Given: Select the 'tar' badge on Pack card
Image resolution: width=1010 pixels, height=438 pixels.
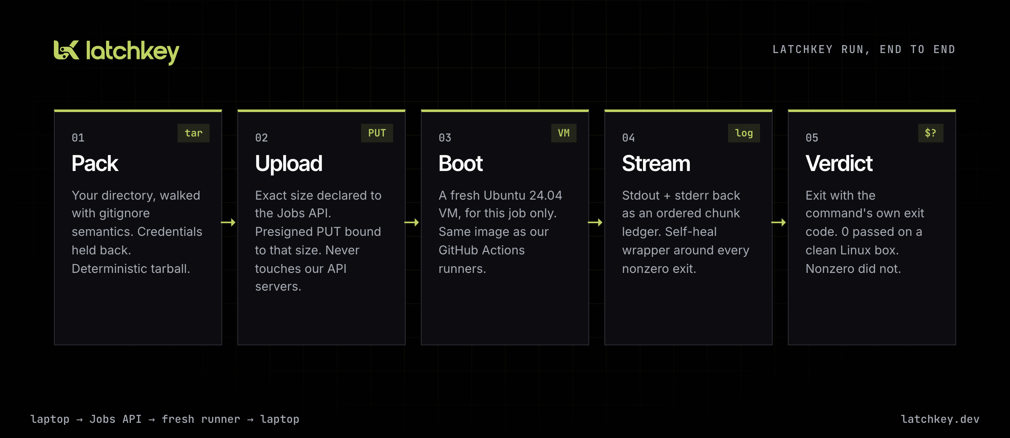Looking at the screenshot, I should tap(194, 133).
